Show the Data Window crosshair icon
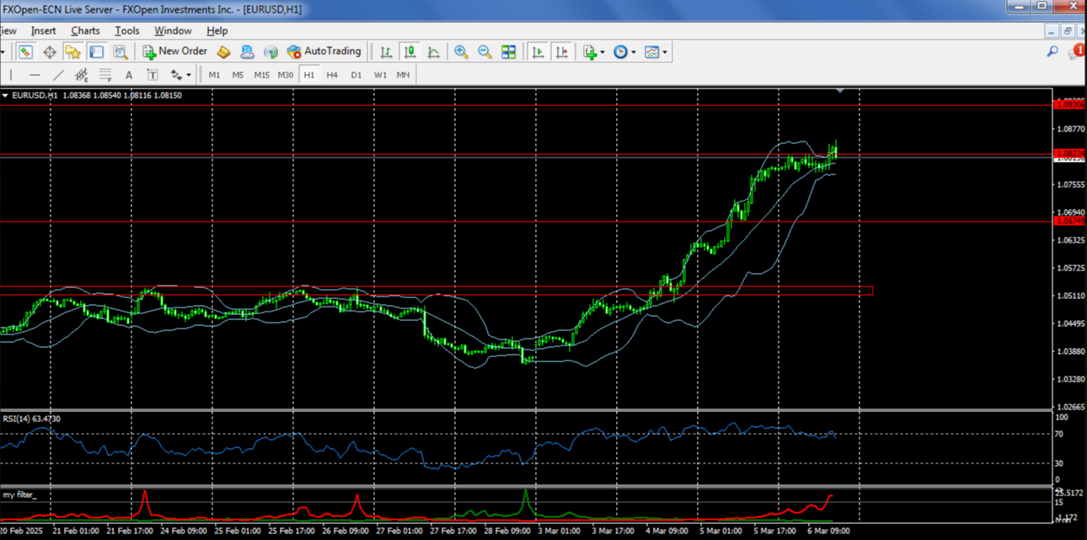This screenshot has height=540, width=1087. 50,52
